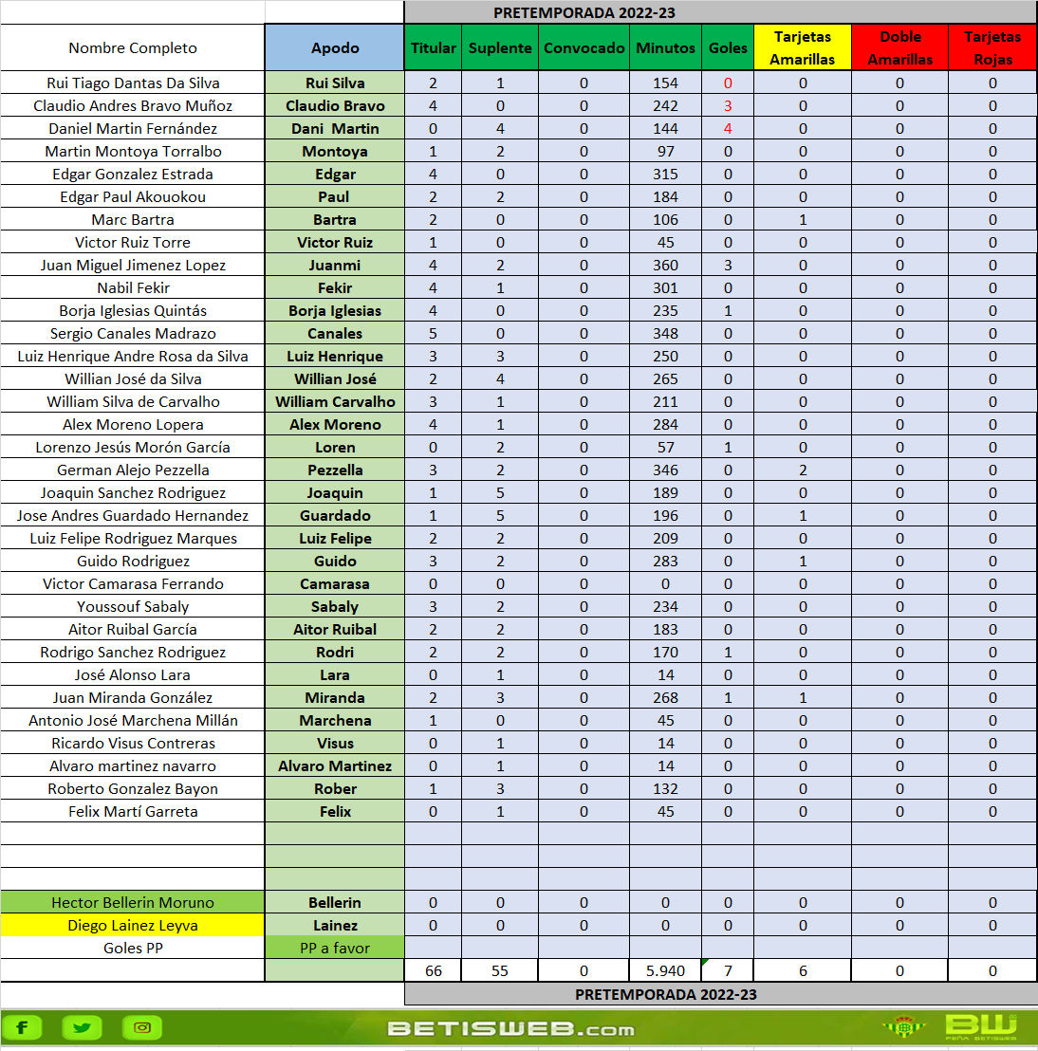Click the top PRETEMPORADA 2022-23 title
The image size is (1038, 1051).
pos(584,12)
